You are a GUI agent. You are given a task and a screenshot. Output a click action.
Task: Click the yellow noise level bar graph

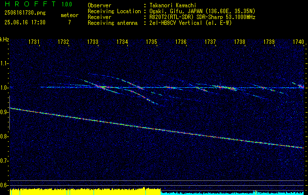point(85,192)
